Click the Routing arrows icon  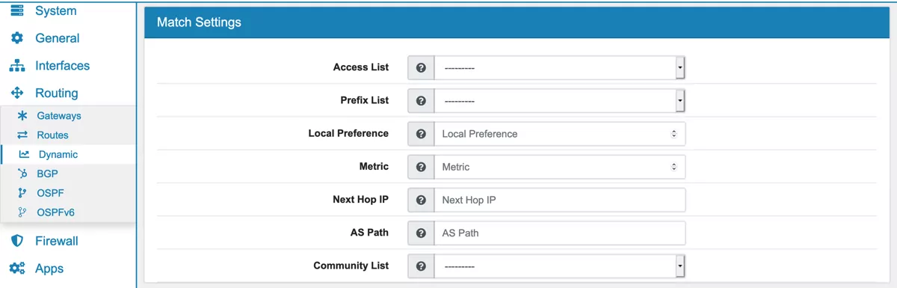pos(16,94)
